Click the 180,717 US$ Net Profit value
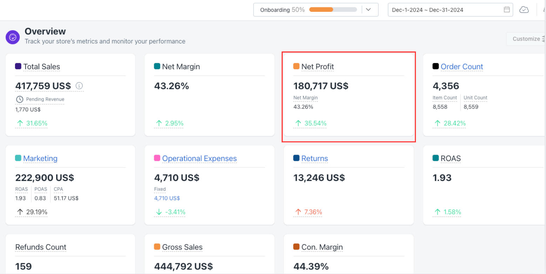The height and width of the screenshot is (274, 546). click(321, 86)
